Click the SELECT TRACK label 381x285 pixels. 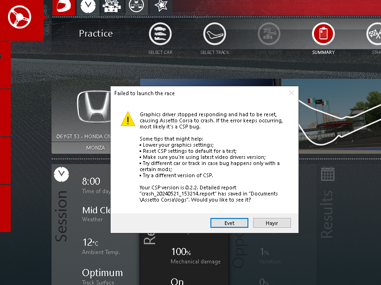click(215, 52)
